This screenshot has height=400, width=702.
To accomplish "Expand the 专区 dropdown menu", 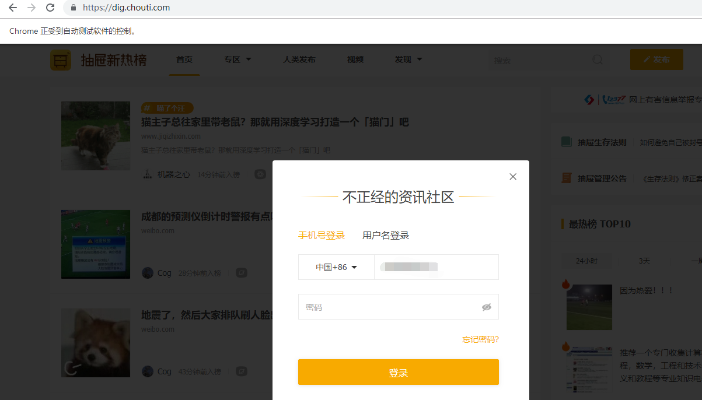I will (x=238, y=59).
